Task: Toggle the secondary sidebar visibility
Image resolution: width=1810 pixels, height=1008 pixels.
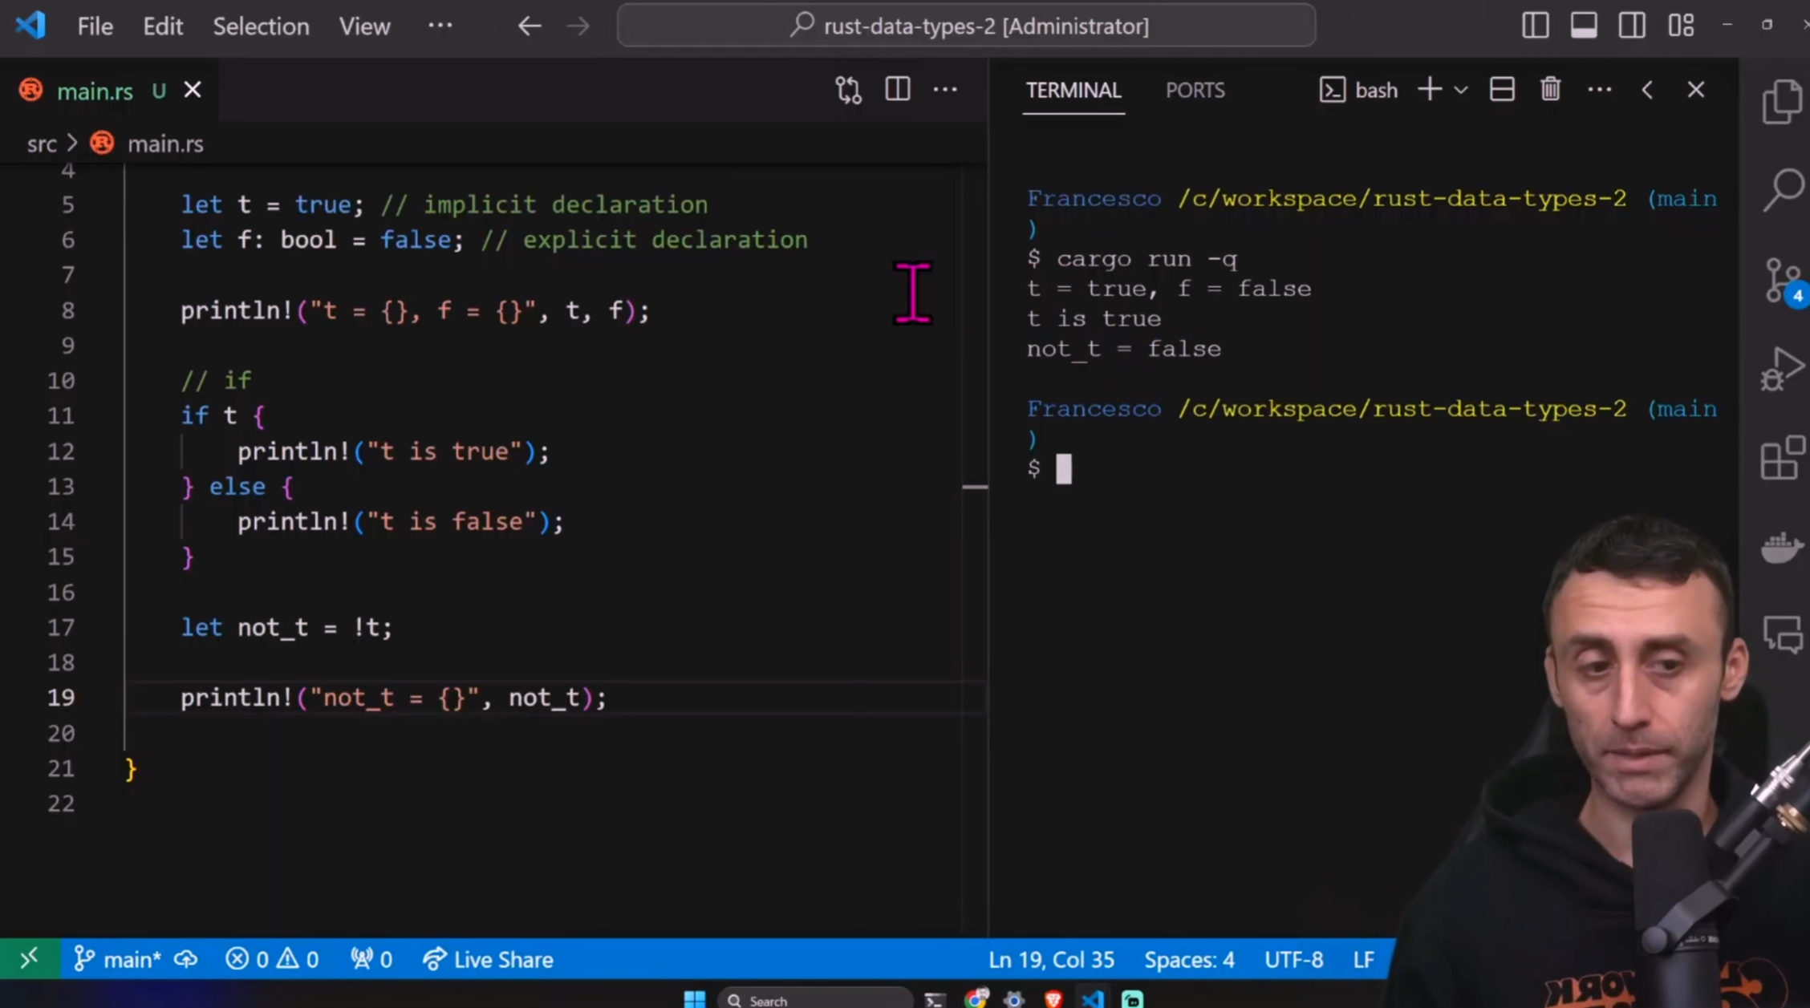Action: (1633, 25)
